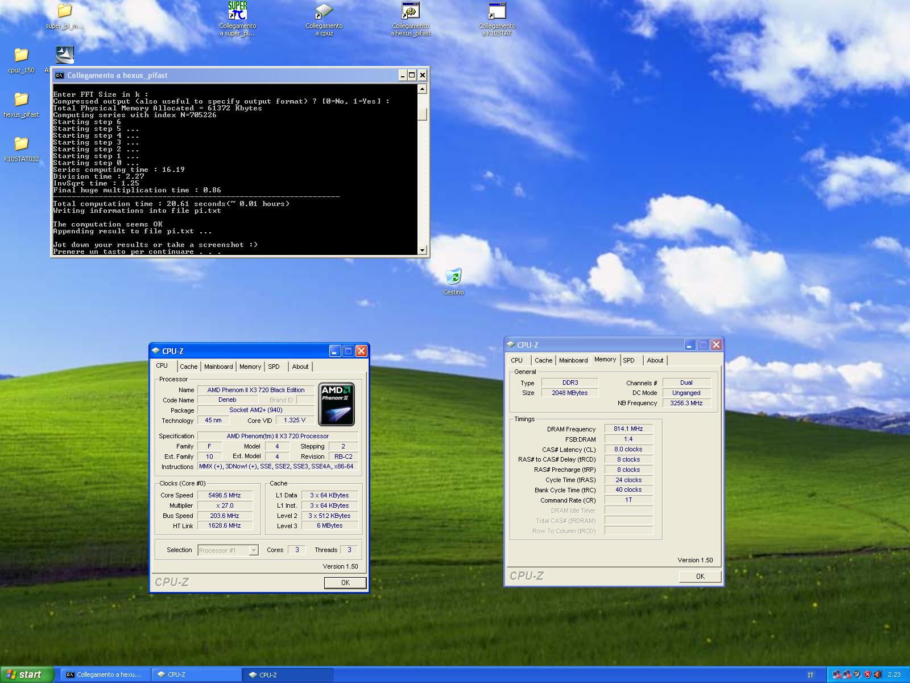This screenshot has height=683, width=910.
Task: Open About tab in left CPU-Z window
Action: [300, 367]
